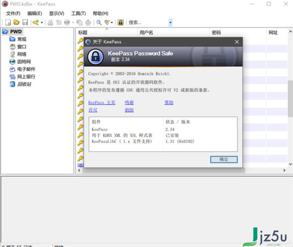The width and height of the screenshot is (293, 247).
Task: Open the quick search dropdown arrow
Action: click(170, 22)
